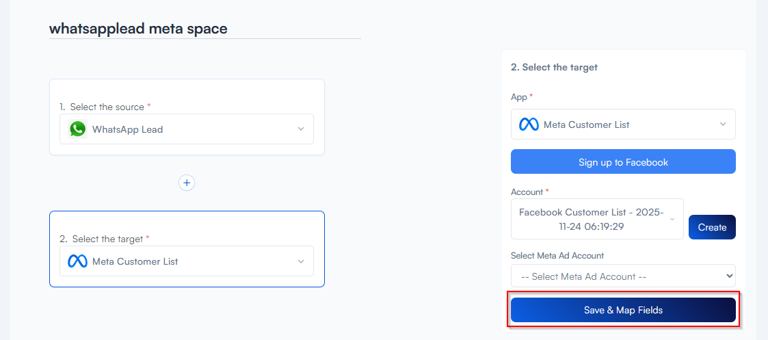Expand the WhatsApp Lead source chevron

[301, 129]
